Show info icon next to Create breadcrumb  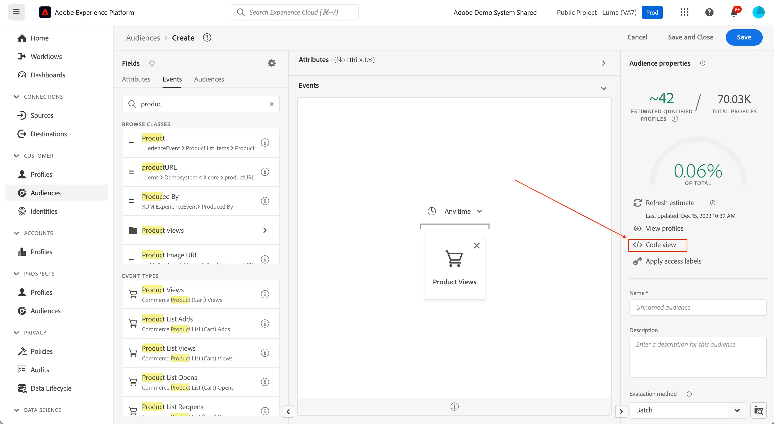tap(207, 38)
